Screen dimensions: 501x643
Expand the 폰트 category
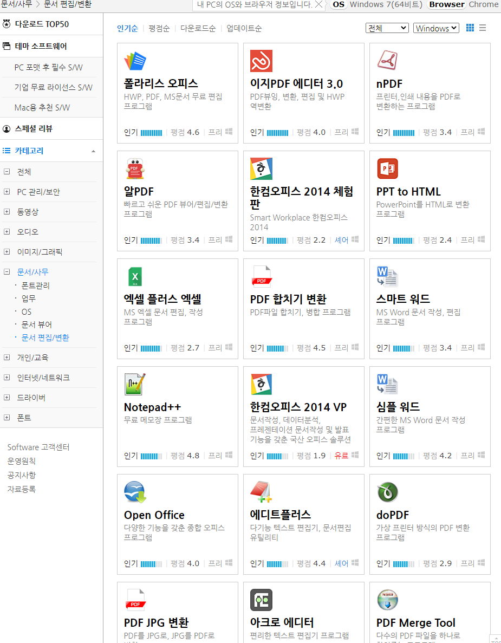coord(6,418)
